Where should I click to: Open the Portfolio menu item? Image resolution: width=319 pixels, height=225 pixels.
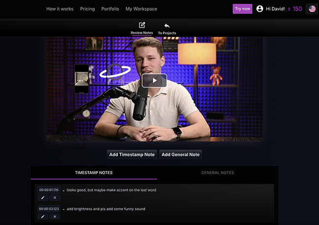click(110, 9)
